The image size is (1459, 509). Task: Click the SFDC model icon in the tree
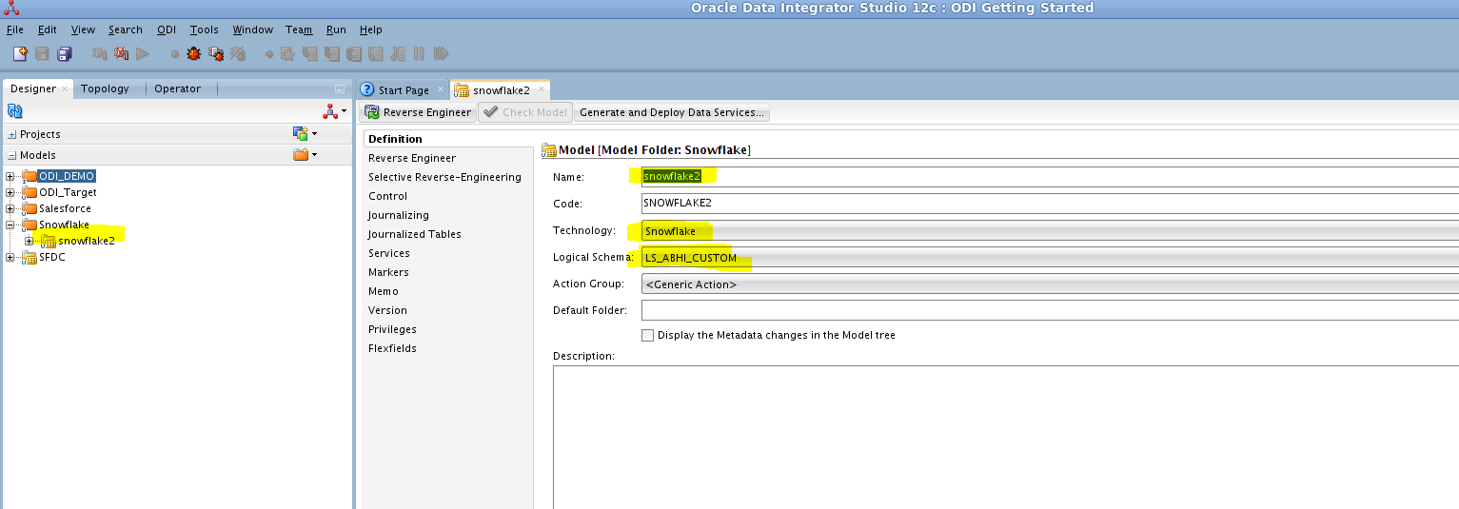point(30,257)
